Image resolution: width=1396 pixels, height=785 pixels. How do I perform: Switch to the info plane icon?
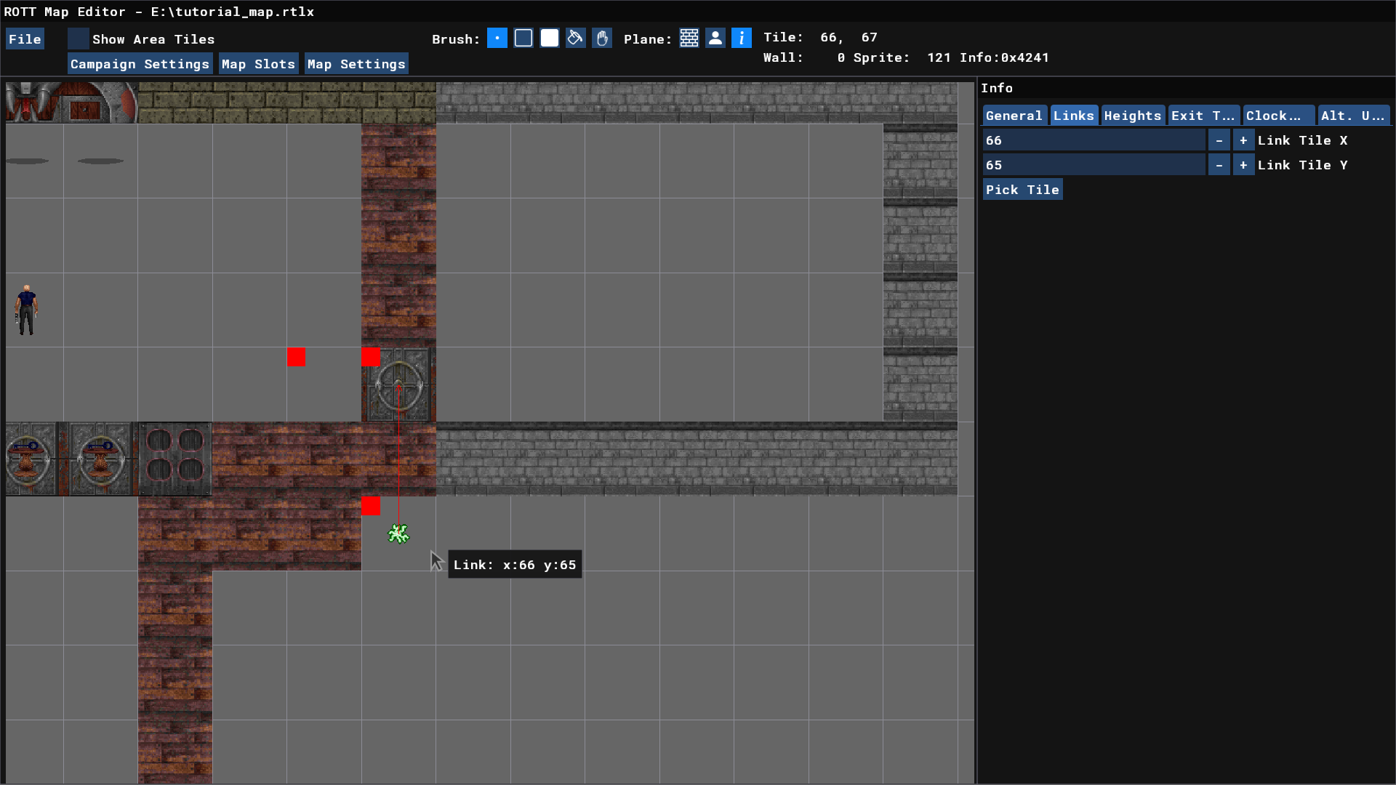(x=742, y=39)
